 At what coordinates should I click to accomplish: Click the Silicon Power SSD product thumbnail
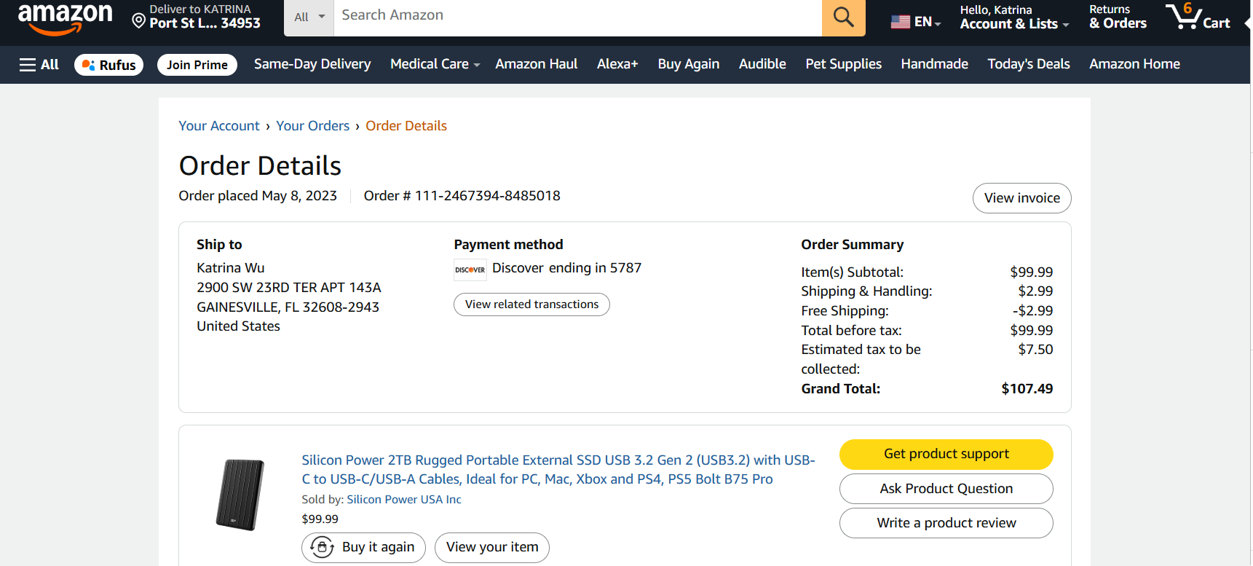click(x=240, y=495)
